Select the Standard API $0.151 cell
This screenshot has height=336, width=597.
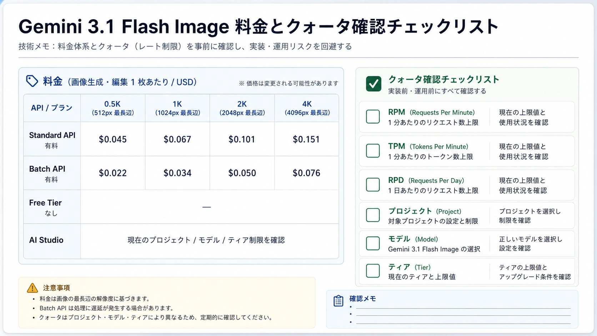point(307,139)
